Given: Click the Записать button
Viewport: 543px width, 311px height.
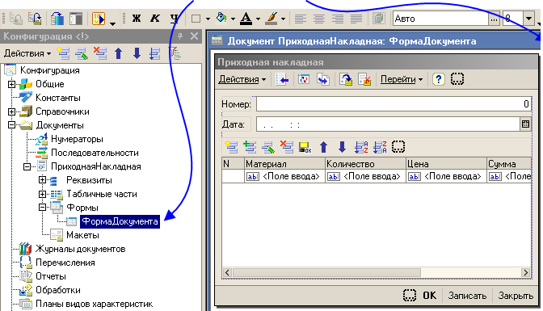Looking at the screenshot, I should [x=467, y=296].
